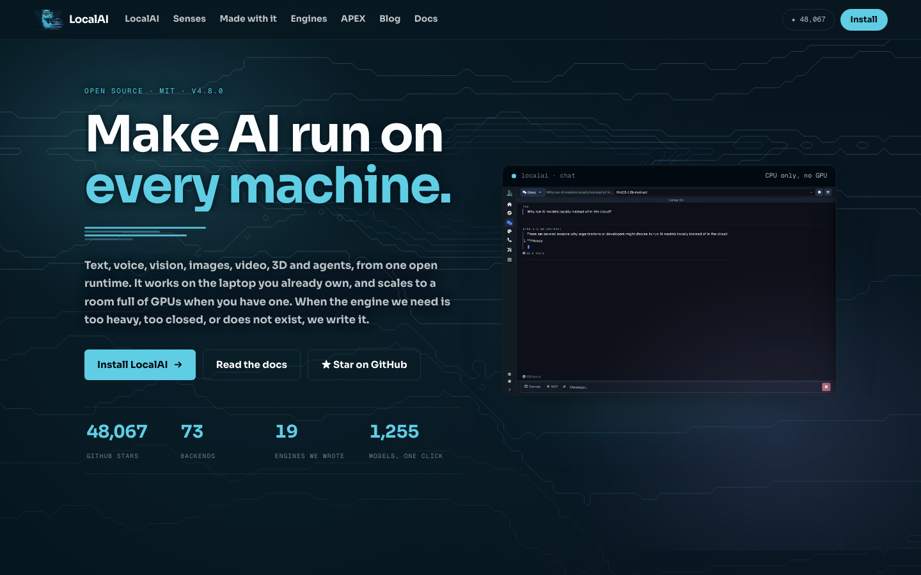Expand the preview sidebar with chevron arrow
The image size is (921, 575).
click(510, 390)
